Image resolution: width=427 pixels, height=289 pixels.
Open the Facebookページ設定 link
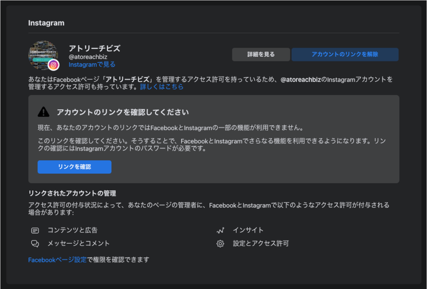pyautogui.click(x=57, y=259)
